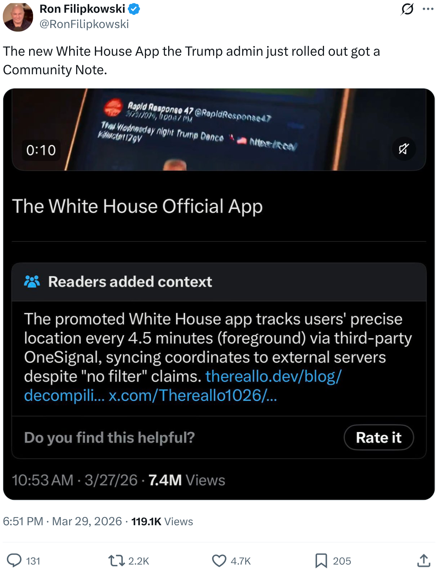Click the Grok icon beside the more menu
This screenshot has height=570, width=439.
tap(407, 9)
